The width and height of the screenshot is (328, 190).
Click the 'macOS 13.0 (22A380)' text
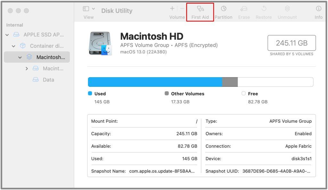(x=143, y=52)
